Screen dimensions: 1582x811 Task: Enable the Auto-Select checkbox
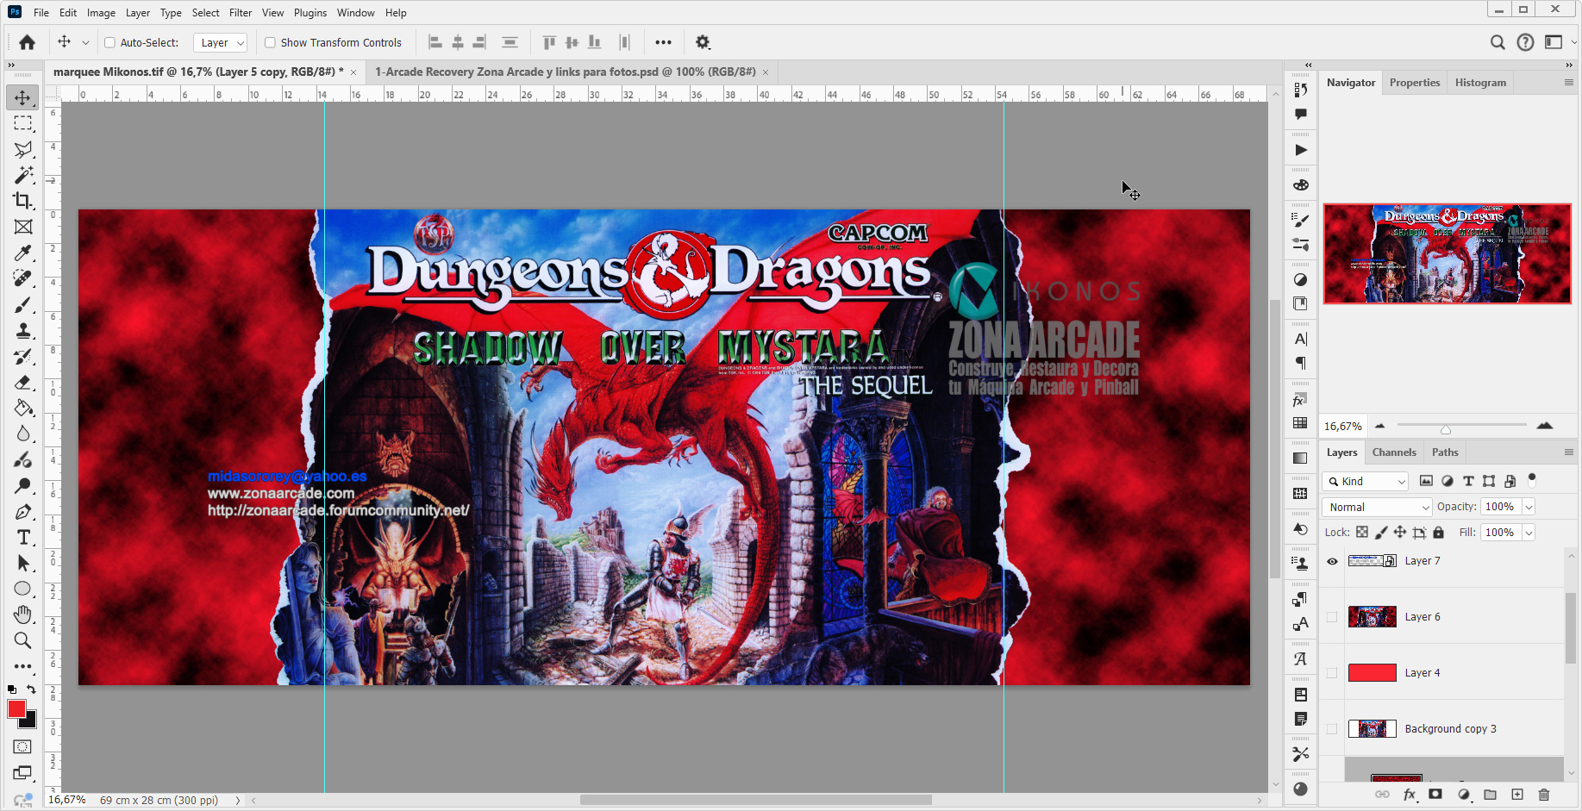[x=109, y=42]
